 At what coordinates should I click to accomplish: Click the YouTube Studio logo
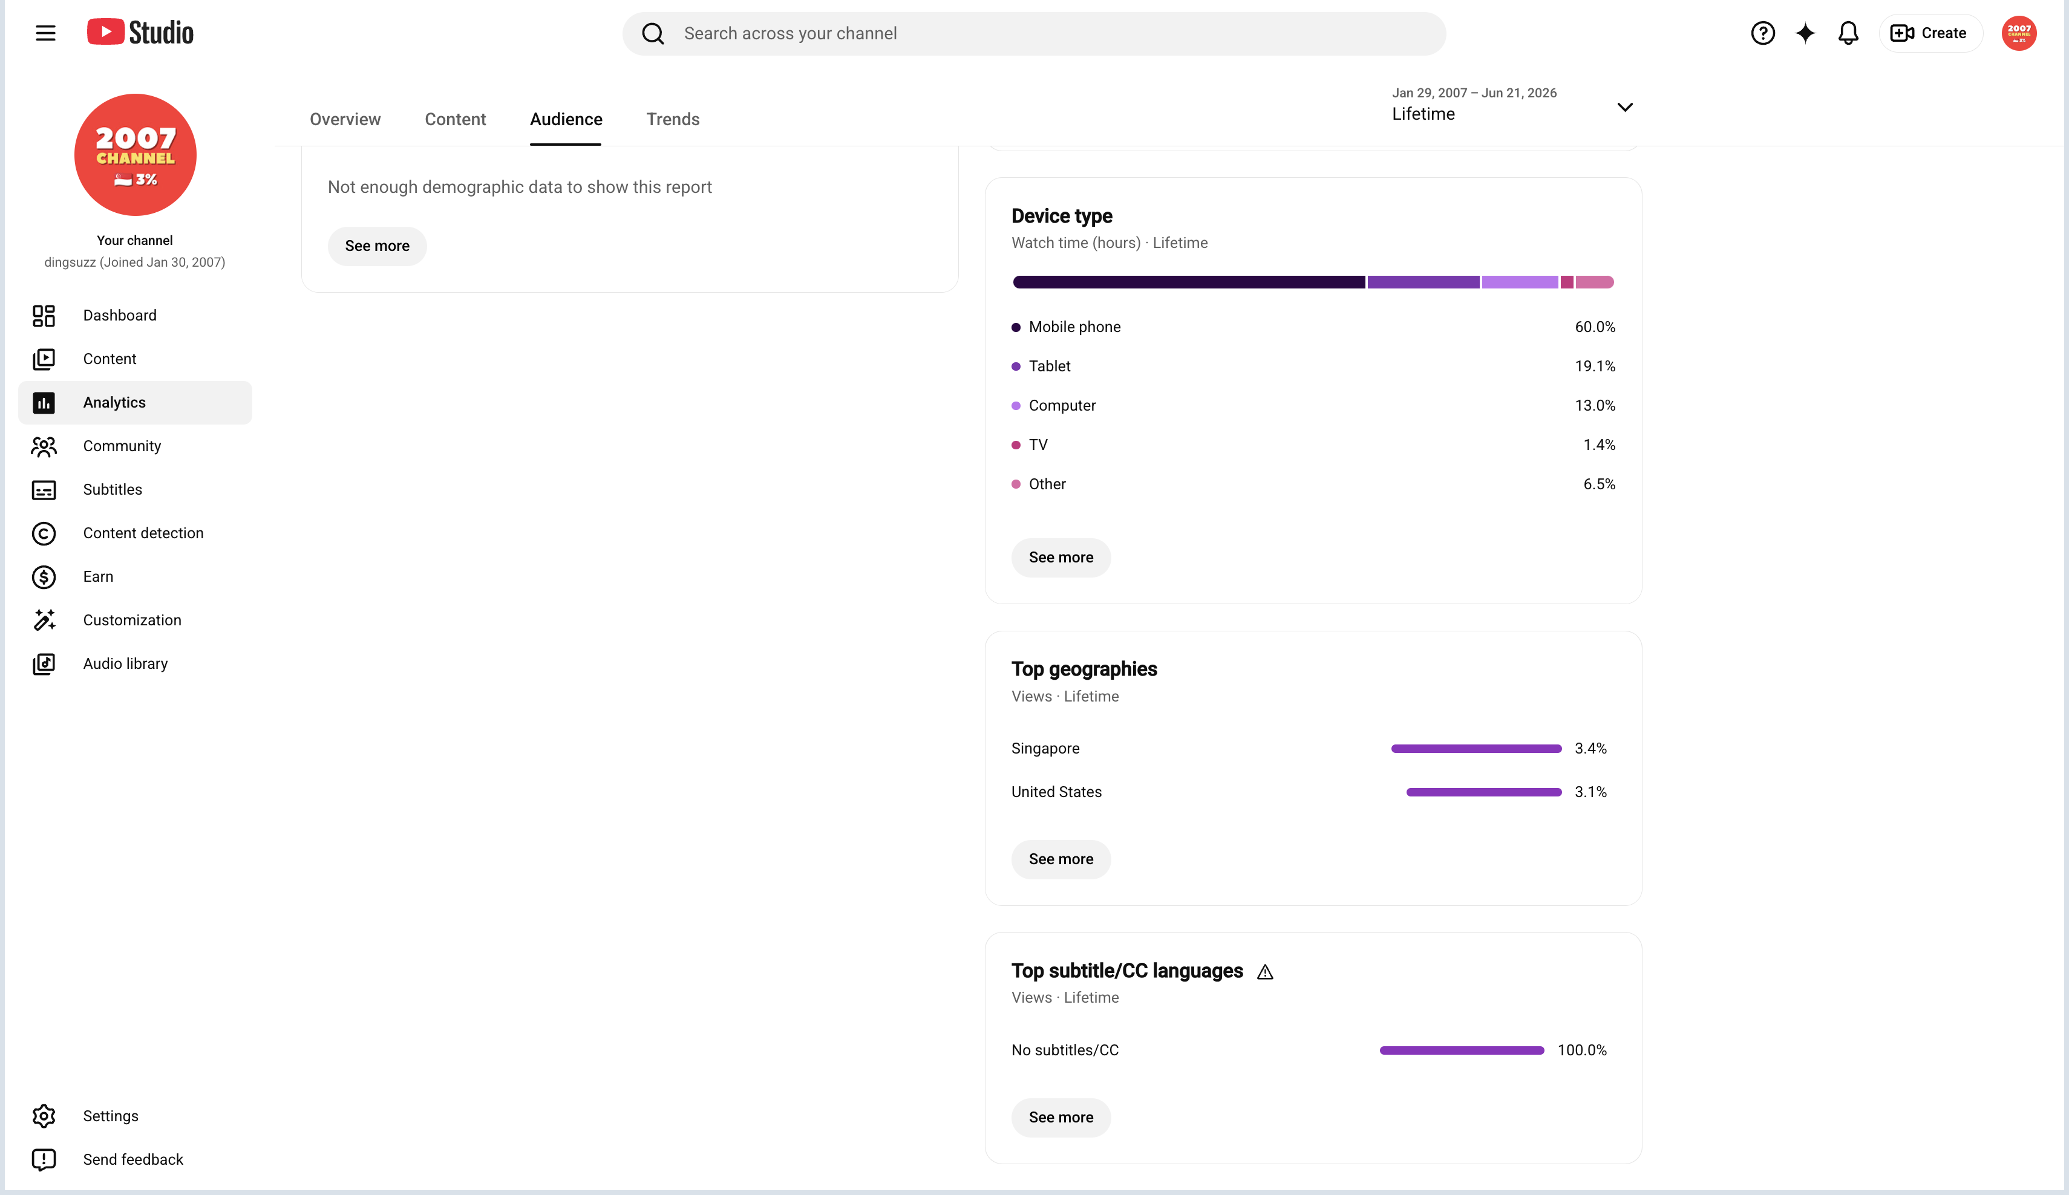pos(140,33)
